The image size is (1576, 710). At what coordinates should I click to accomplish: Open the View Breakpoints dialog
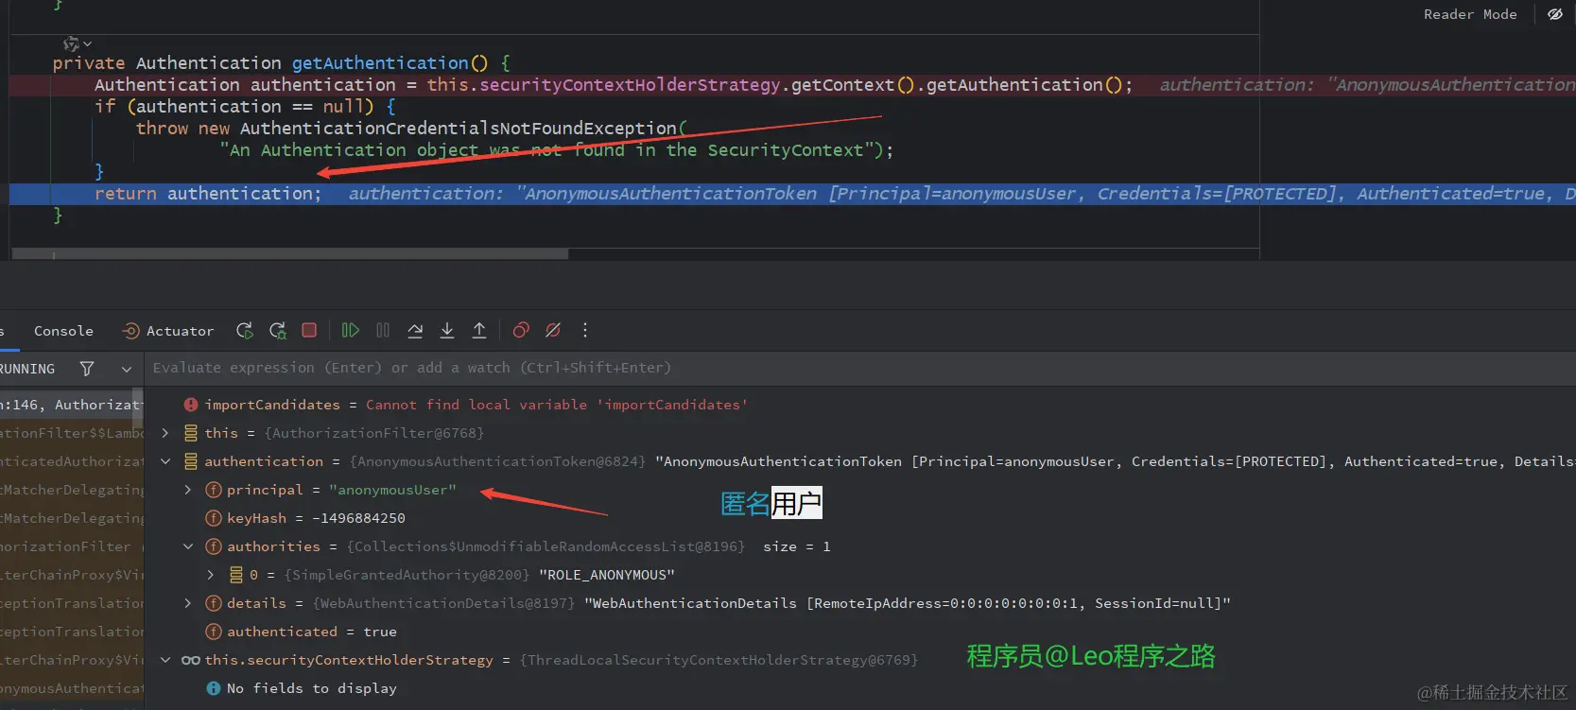click(521, 330)
